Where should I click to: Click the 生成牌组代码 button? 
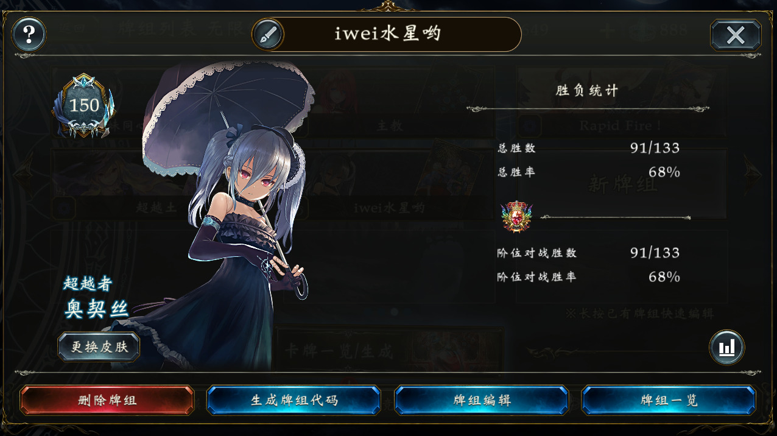click(x=294, y=401)
